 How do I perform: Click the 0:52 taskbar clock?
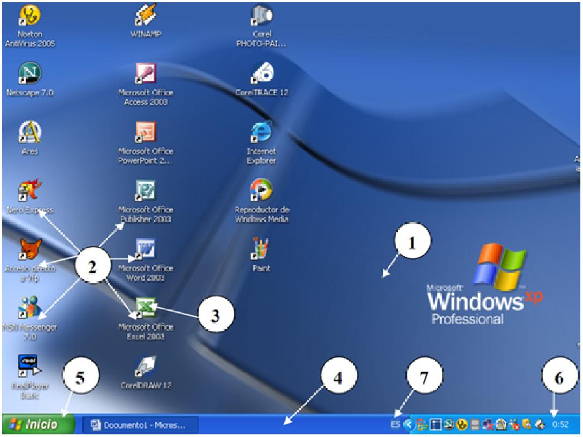pos(560,424)
